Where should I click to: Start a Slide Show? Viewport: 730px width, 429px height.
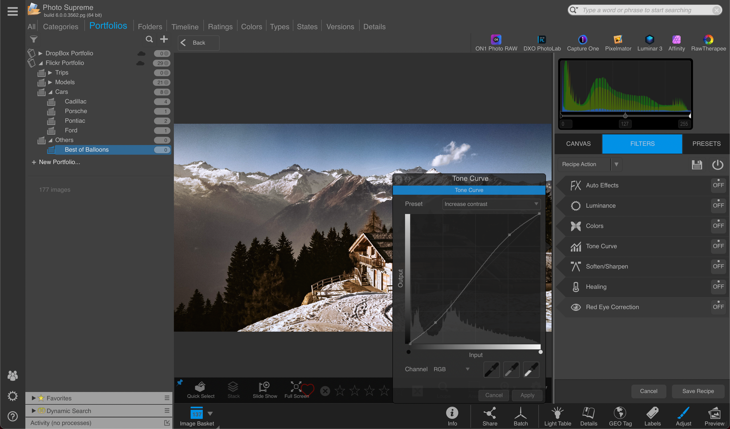point(264,390)
